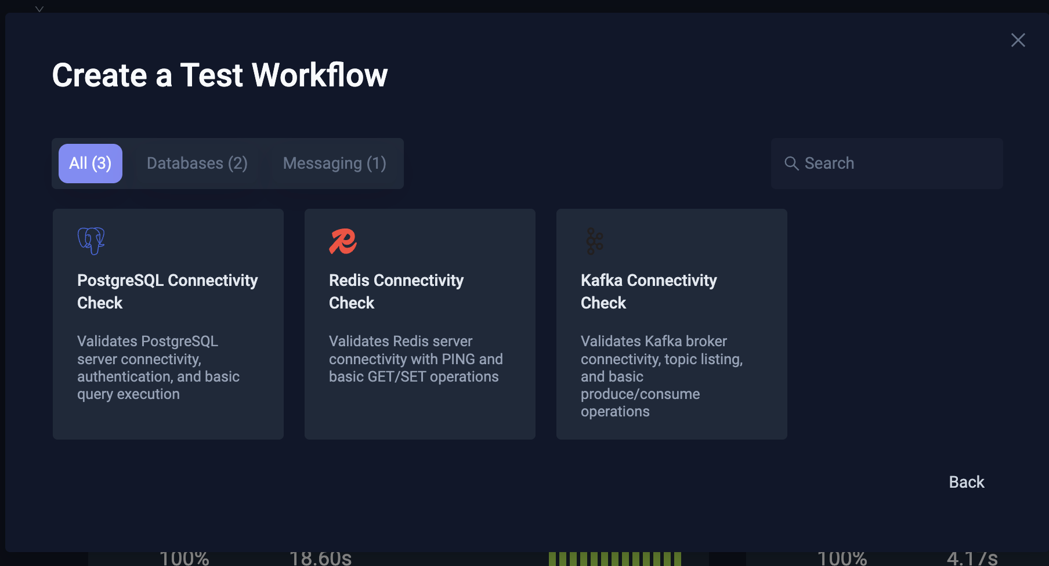Select the PostgreSQL Connectivity Check card
Image resolution: width=1049 pixels, height=566 pixels.
(168, 323)
